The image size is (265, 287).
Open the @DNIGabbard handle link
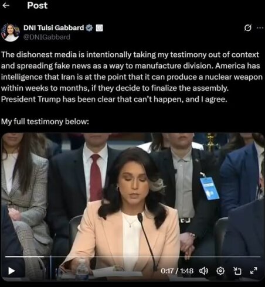click(47, 37)
